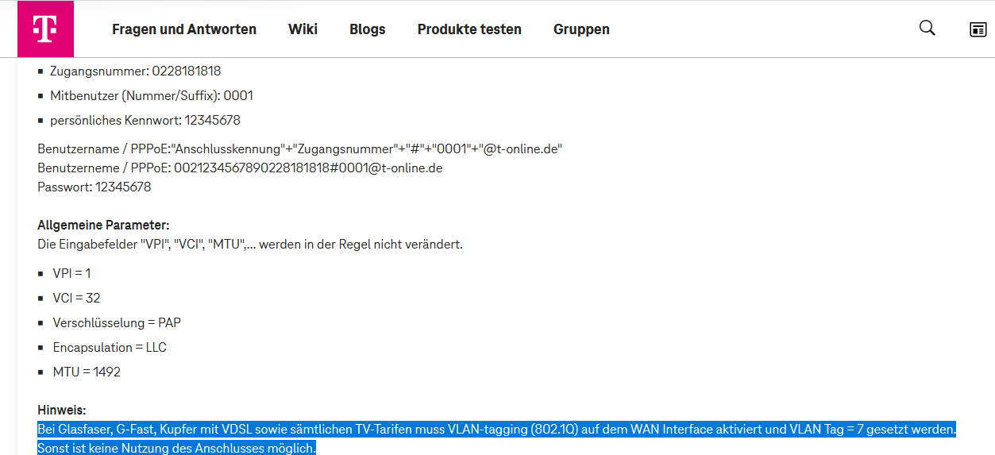The image size is (995, 455).
Task: Click the Passwort: 12345678 line
Action: [x=94, y=187]
